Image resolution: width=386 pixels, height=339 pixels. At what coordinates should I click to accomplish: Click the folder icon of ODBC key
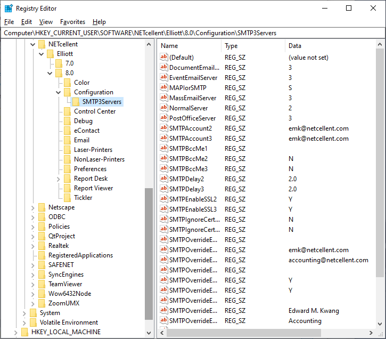coord(42,217)
